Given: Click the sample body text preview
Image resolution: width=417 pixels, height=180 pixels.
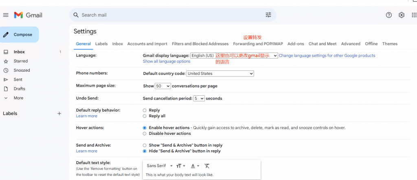Looking at the screenshot, I should click(x=180, y=175).
